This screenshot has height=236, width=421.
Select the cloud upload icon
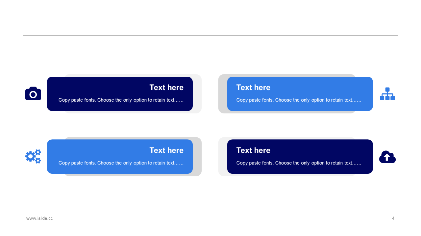[x=387, y=157]
